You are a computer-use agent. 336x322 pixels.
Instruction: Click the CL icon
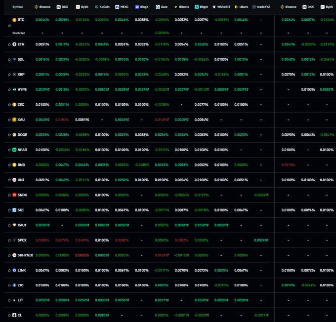(14, 315)
